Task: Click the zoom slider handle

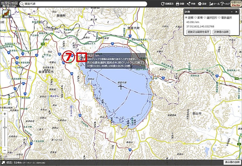Action: pyautogui.click(x=5, y=127)
